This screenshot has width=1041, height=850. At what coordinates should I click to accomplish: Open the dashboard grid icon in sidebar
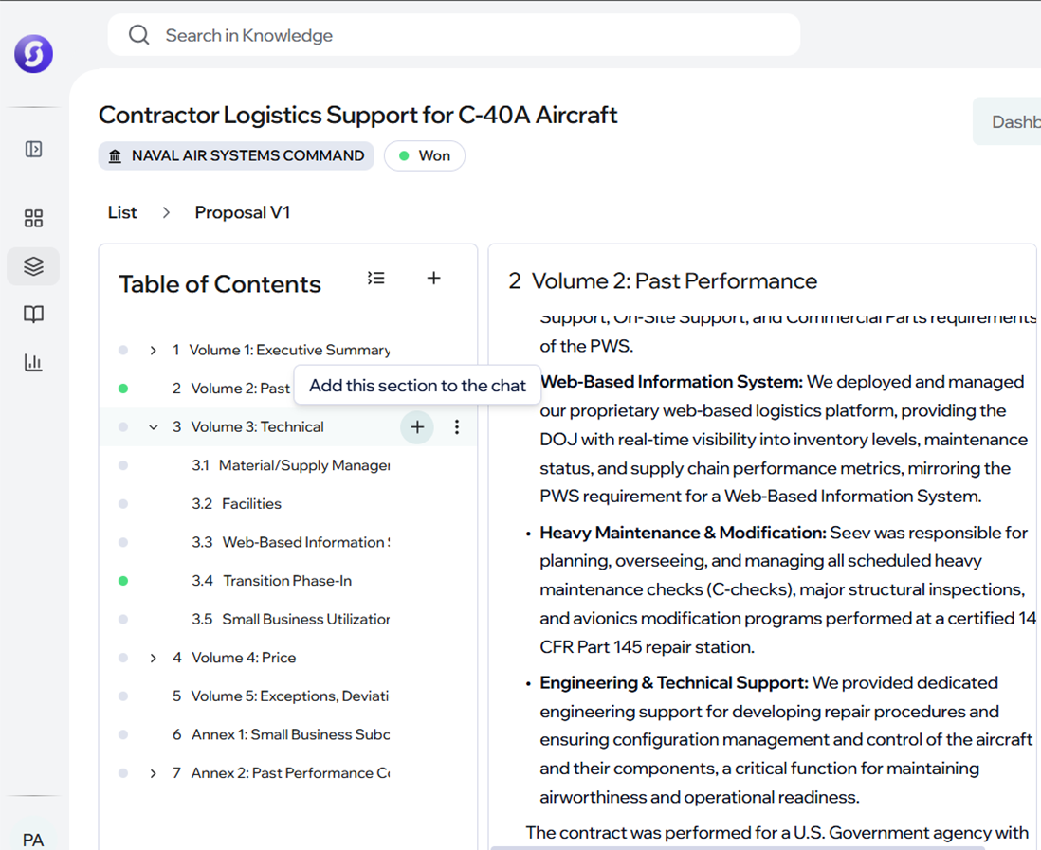click(33, 218)
